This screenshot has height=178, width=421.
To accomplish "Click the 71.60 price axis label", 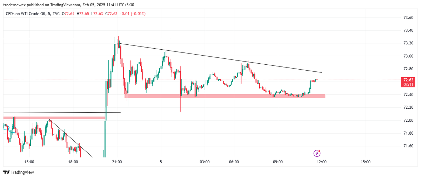I will tap(408, 146).
